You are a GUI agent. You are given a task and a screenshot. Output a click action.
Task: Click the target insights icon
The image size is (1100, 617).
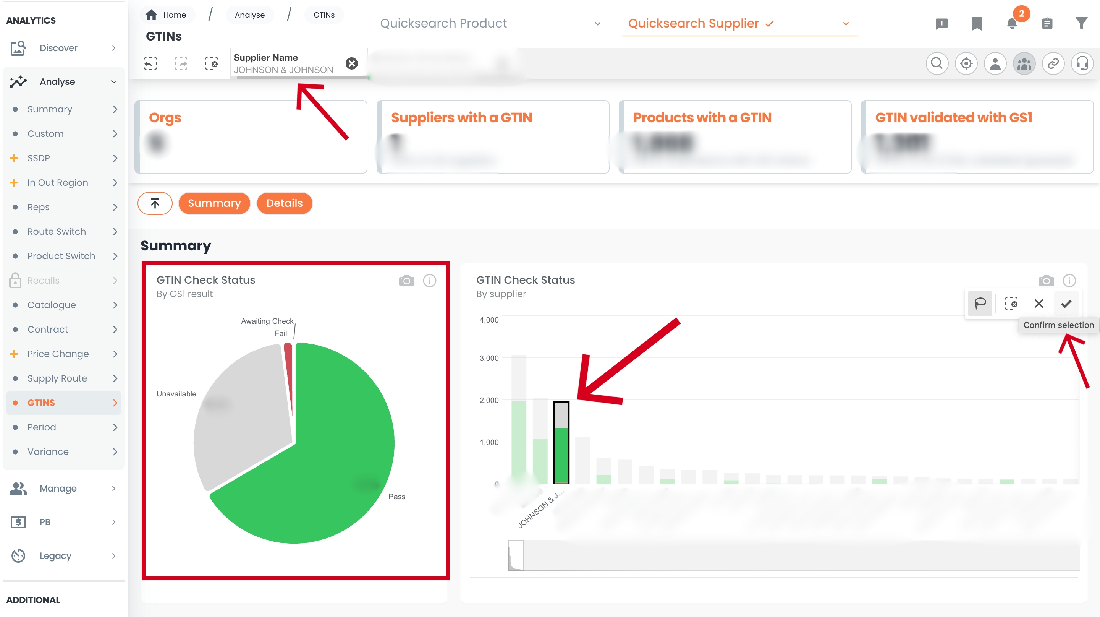(966, 64)
